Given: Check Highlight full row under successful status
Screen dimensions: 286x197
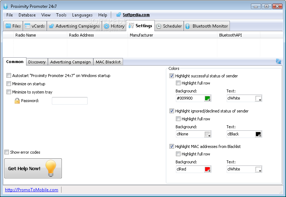Looking at the screenshot, I should (178, 83).
